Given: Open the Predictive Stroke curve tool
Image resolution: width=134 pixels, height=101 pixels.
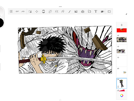Looking at the screenshot, I should coord(70,12).
